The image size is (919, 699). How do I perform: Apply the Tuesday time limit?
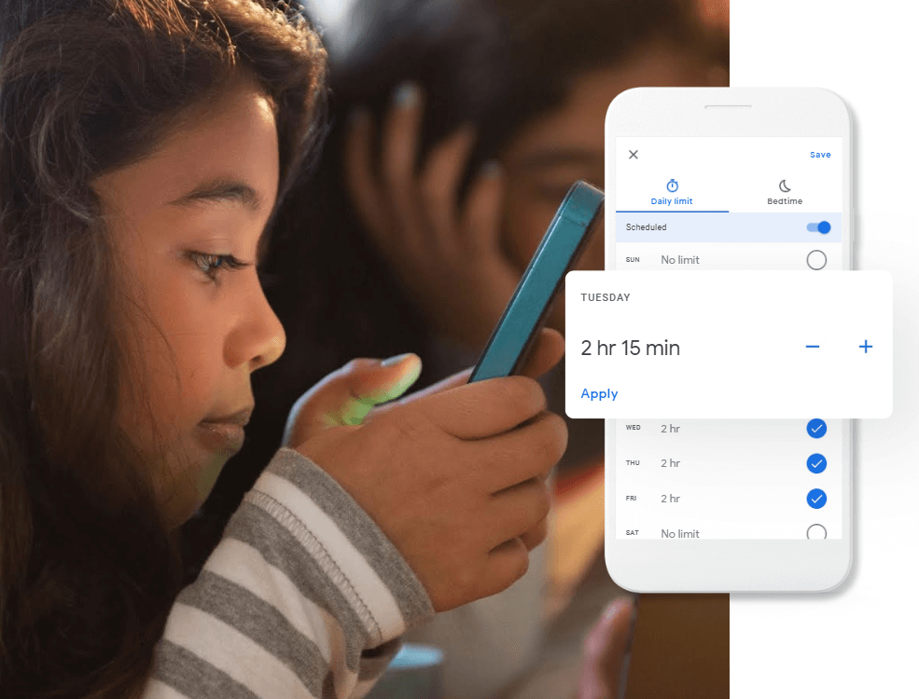tap(599, 394)
